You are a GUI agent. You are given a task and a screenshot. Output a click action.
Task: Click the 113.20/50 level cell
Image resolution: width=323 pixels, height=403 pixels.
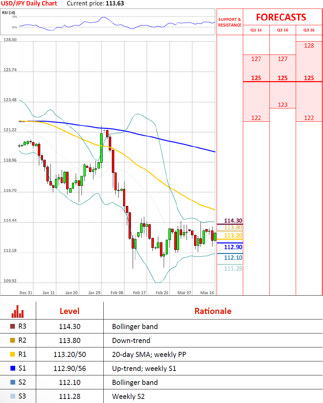pos(70,355)
